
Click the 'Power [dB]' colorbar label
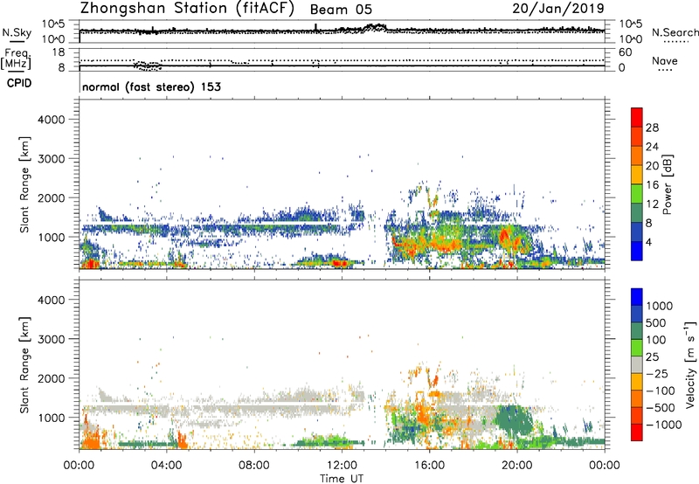(667, 184)
